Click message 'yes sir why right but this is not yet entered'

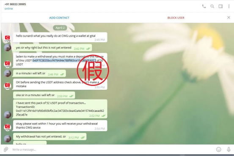(x=52, y=48)
